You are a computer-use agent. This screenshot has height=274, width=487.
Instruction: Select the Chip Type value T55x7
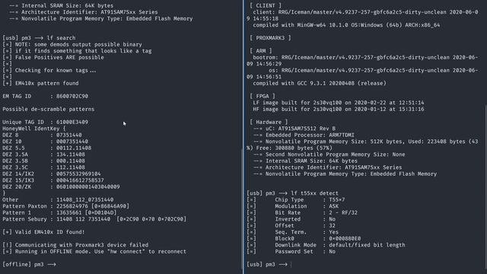click(x=336, y=199)
